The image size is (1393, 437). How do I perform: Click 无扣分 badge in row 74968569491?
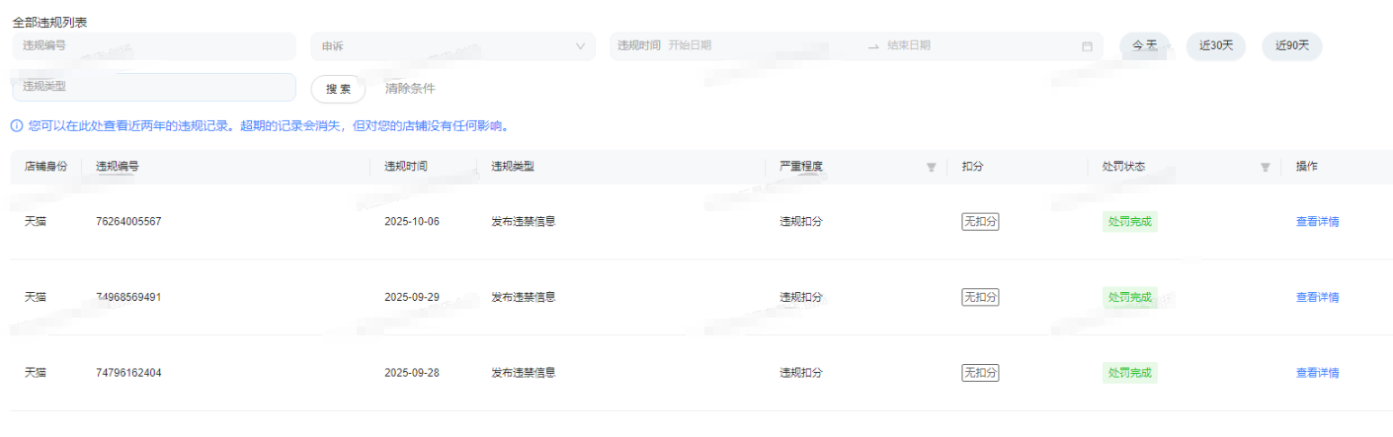(x=980, y=297)
